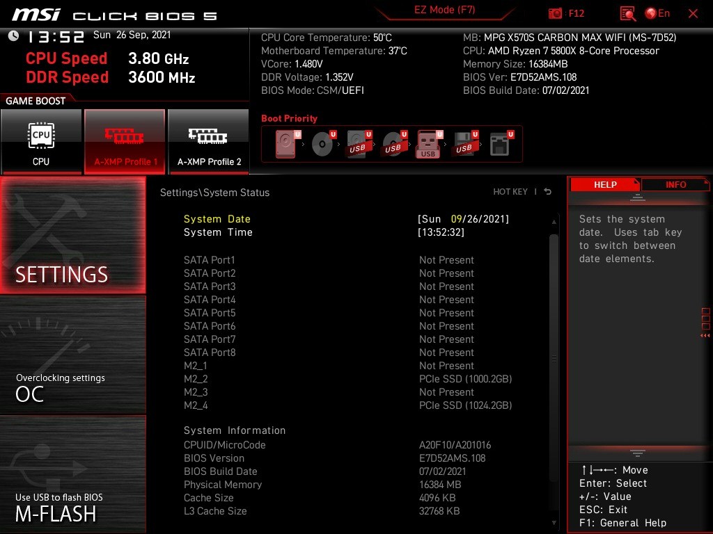Open the BIOS search icon

click(627, 13)
